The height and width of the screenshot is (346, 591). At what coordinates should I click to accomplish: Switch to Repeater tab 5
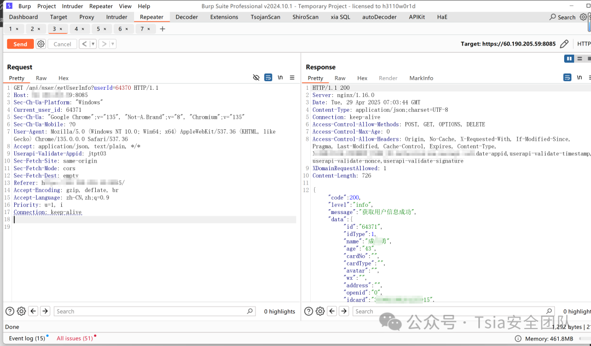(x=98, y=28)
